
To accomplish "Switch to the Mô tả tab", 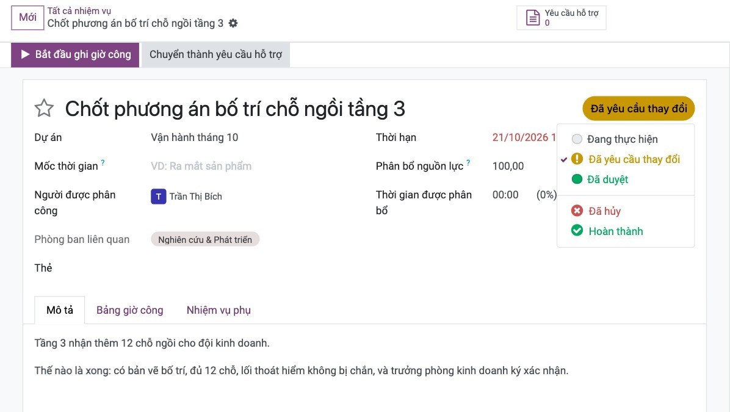I will [60, 310].
